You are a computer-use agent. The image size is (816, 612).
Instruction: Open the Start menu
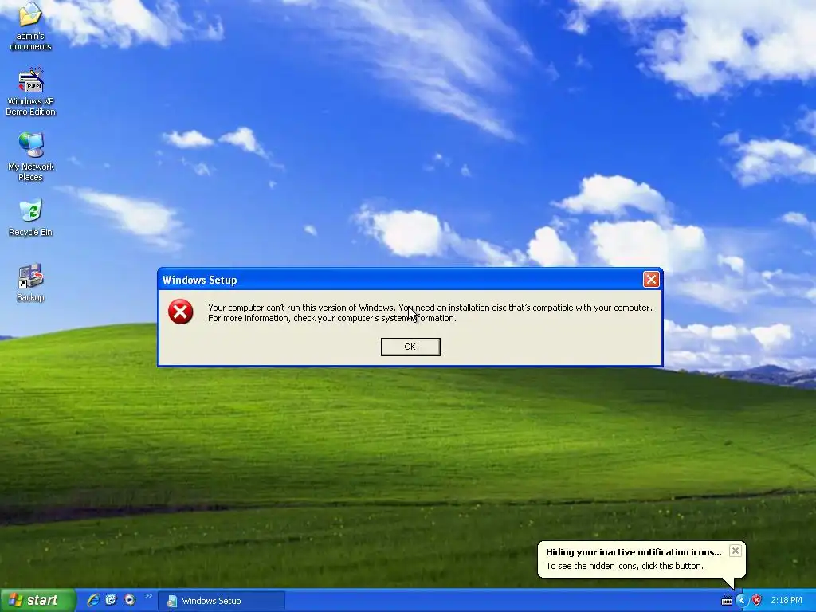(x=37, y=600)
